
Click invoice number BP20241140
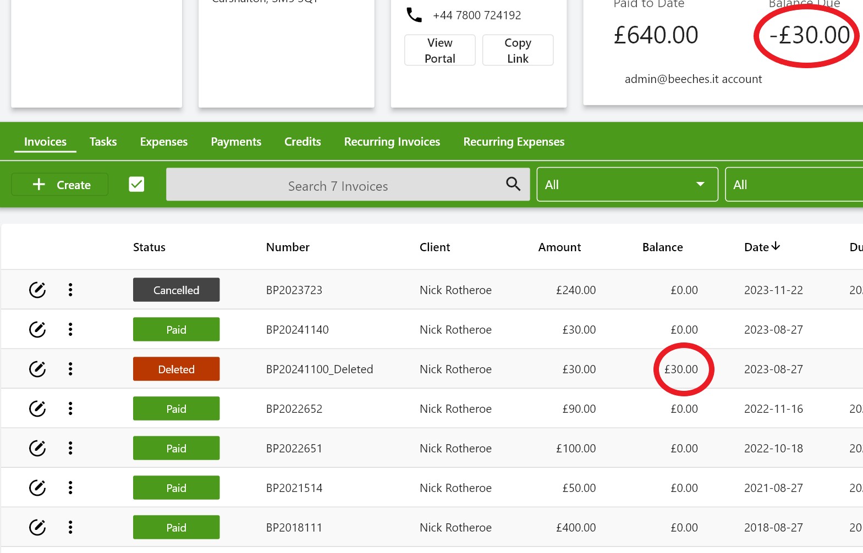[x=298, y=330]
